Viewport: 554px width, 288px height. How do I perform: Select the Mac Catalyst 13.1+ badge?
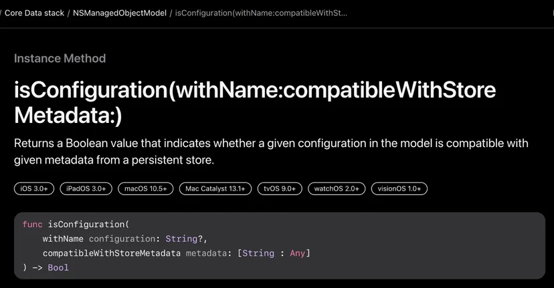[215, 188]
